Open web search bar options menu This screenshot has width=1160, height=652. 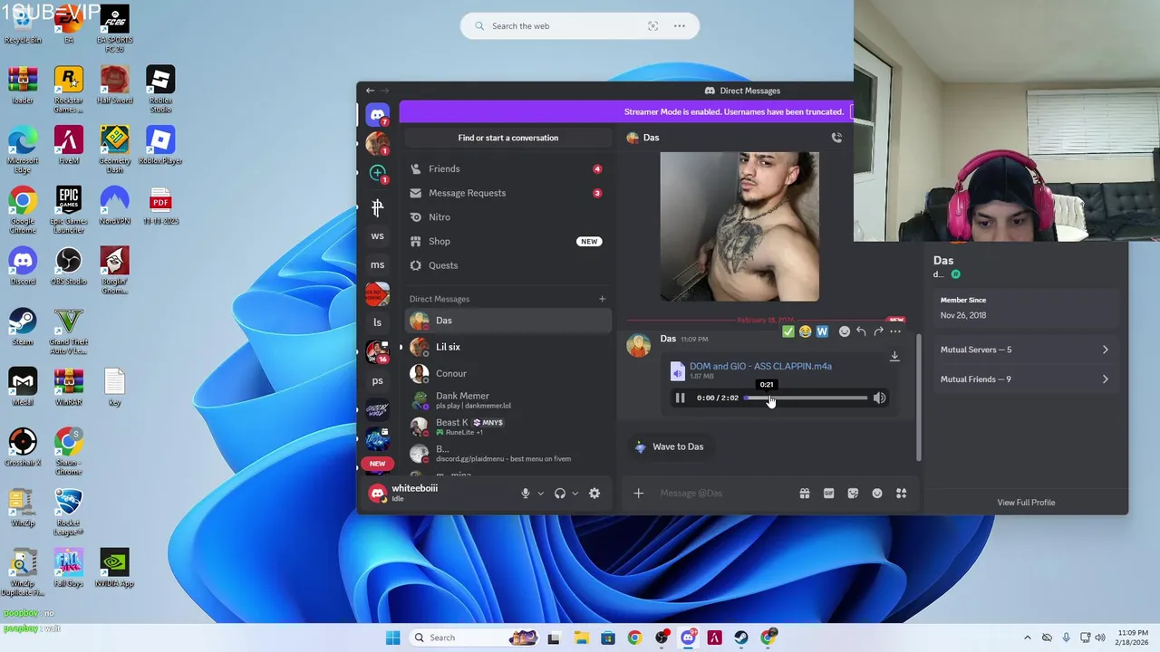[679, 26]
